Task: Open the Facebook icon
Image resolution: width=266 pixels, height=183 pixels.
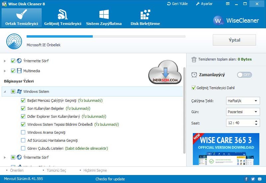Action: pos(246,179)
